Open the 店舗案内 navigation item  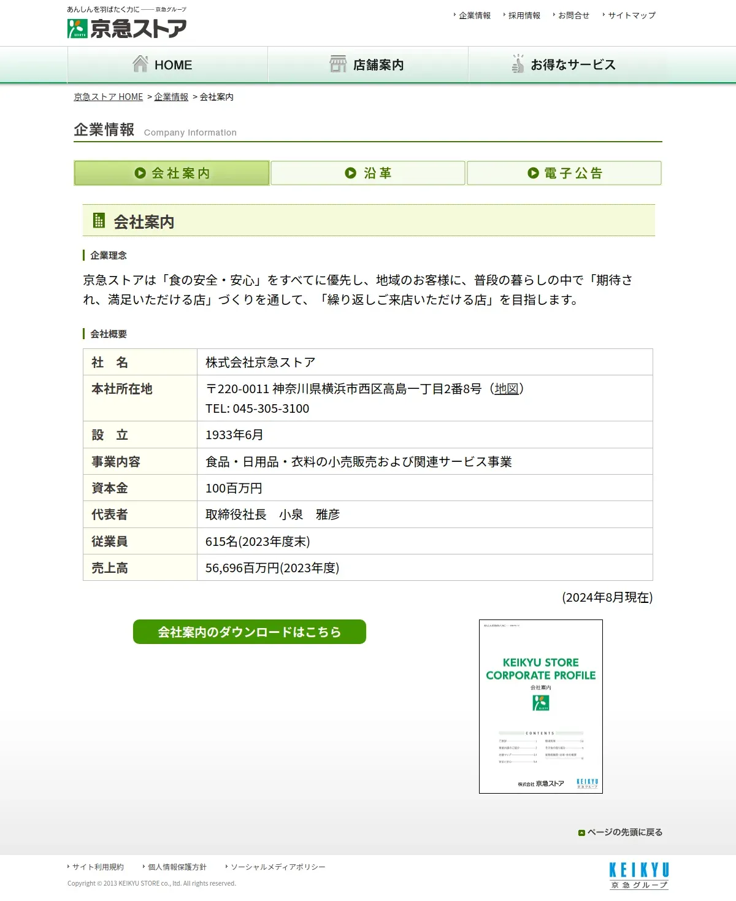[368, 64]
